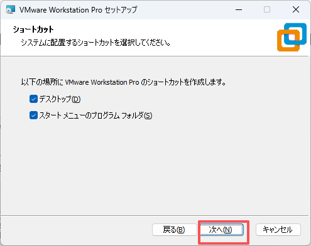The image size is (311, 246).
Task: Click the text システムに配置するショートカットを選択してください。
Action: 95,43
